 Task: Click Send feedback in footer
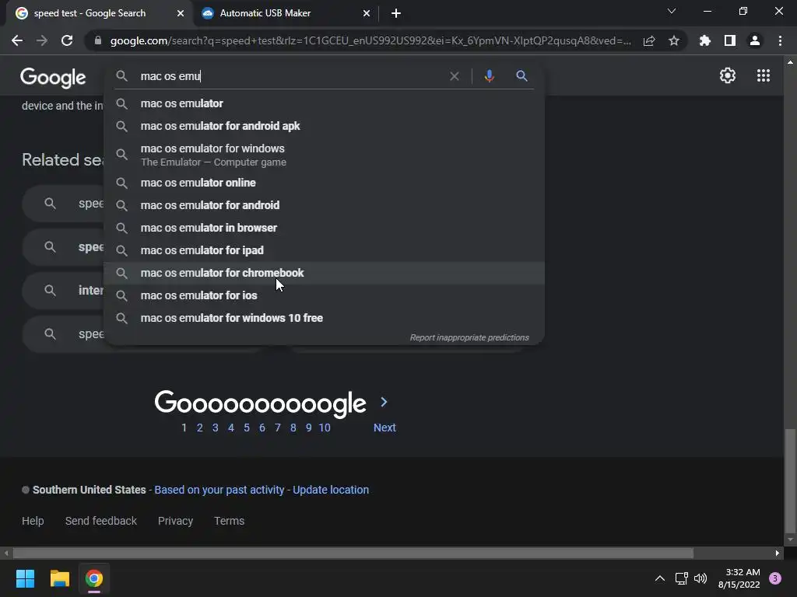click(x=101, y=521)
